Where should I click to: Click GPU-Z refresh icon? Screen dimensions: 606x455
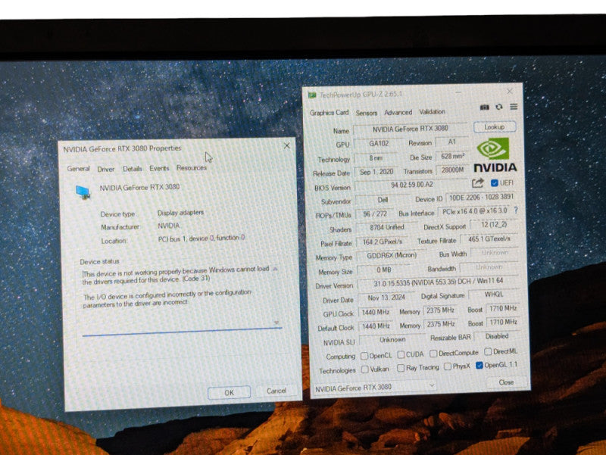(499, 107)
